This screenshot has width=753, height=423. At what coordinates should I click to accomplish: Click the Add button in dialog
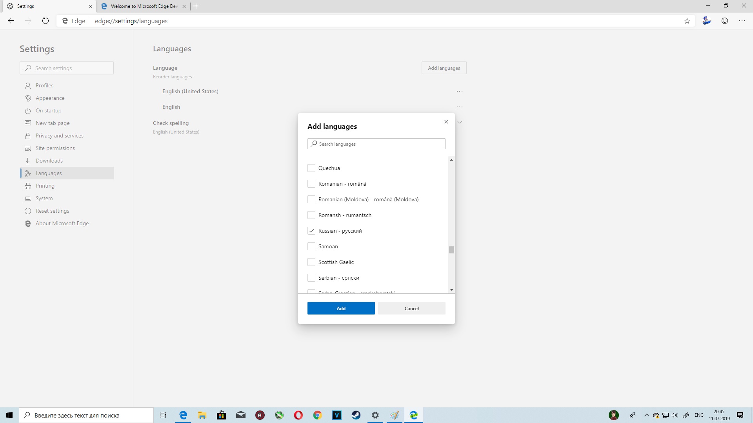341,308
